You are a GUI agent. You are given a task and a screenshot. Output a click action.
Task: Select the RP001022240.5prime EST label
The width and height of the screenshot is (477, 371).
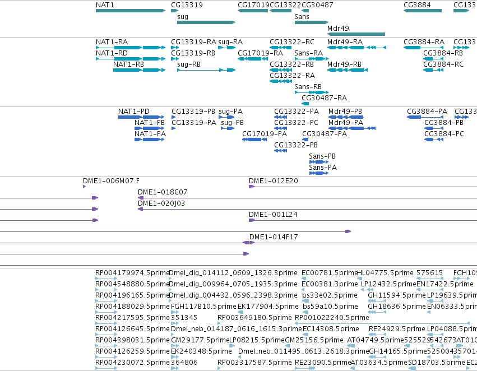pyautogui.click(x=332, y=318)
